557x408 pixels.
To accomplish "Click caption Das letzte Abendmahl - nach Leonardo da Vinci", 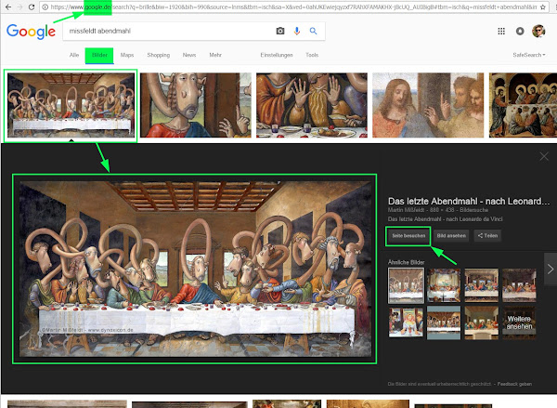I will (445, 219).
